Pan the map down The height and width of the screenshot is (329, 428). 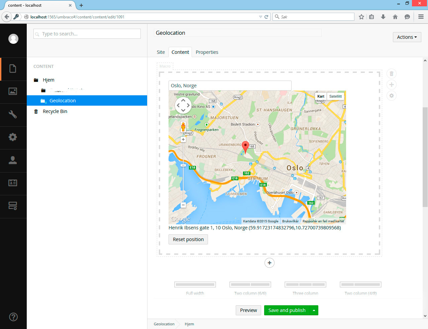183,111
